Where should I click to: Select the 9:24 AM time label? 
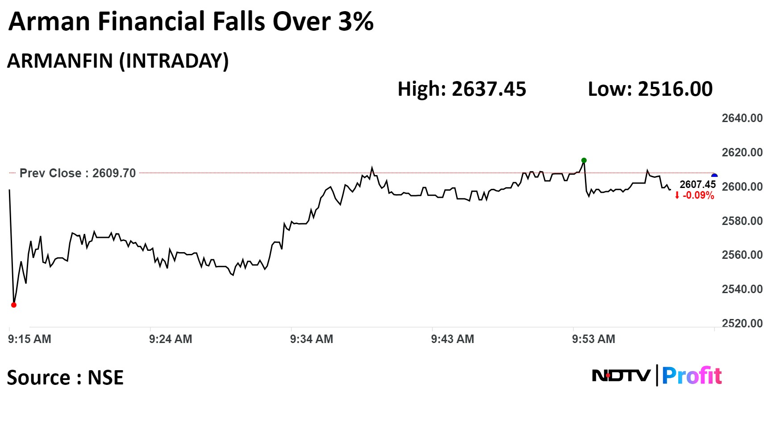tap(170, 339)
